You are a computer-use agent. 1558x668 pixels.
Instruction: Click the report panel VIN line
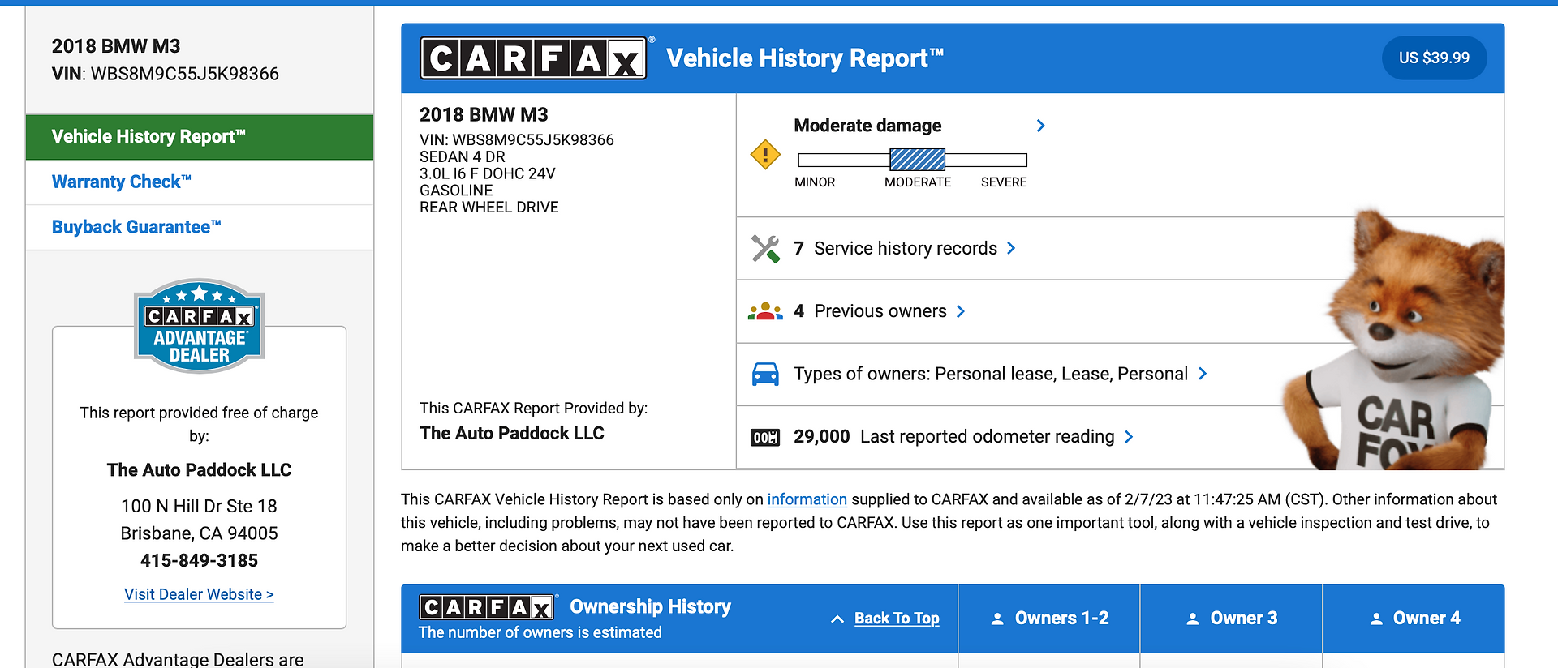click(x=517, y=140)
